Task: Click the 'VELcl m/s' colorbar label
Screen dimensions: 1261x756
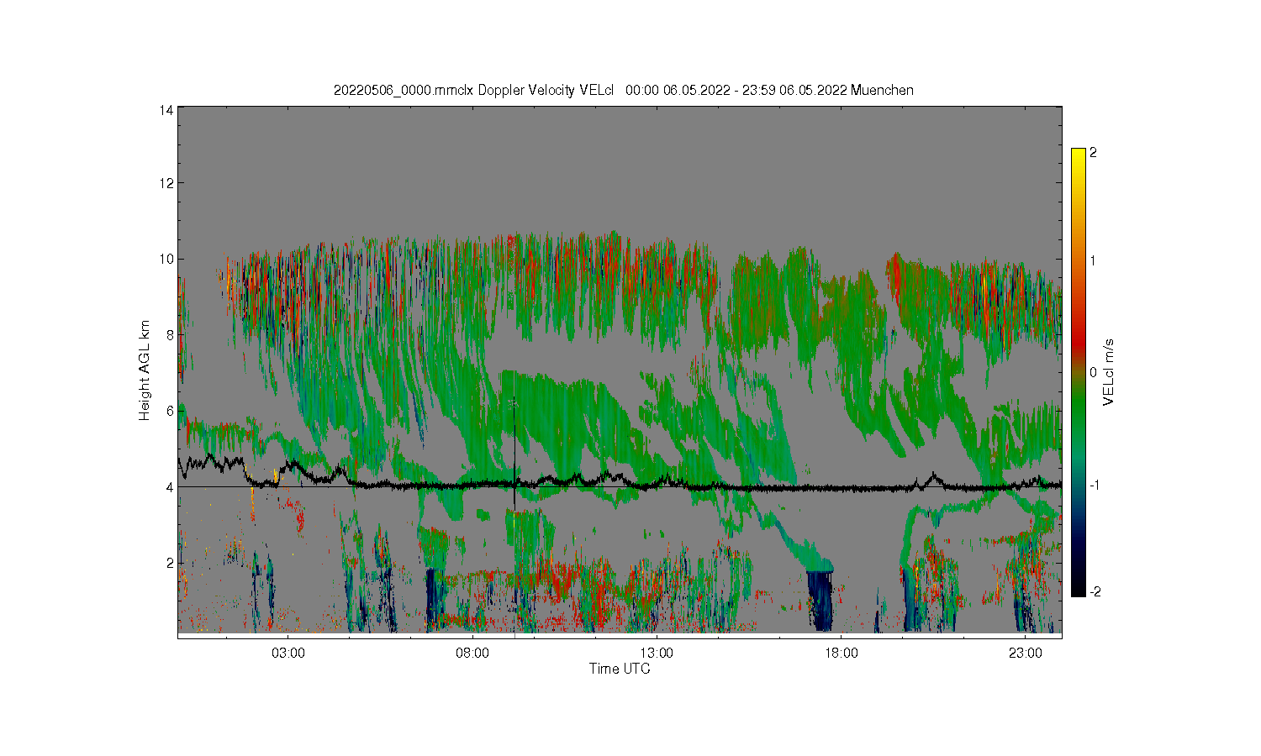Action: (x=1109, y=372)
